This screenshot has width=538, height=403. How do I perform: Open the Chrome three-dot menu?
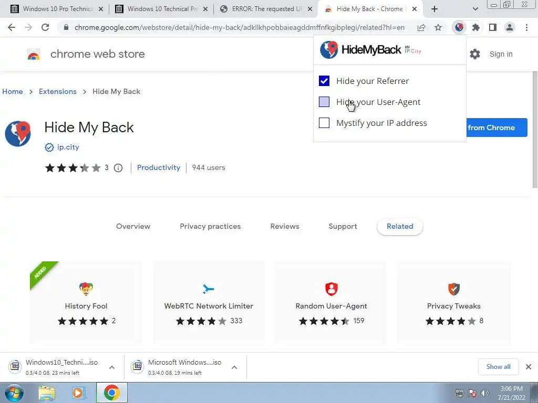(526, 27)
